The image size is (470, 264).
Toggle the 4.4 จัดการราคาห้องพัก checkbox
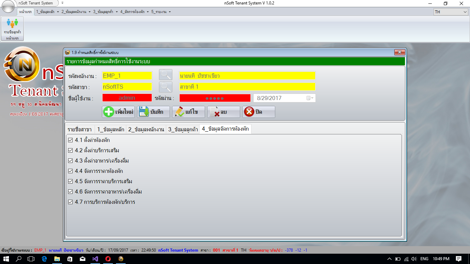(71, 171)
